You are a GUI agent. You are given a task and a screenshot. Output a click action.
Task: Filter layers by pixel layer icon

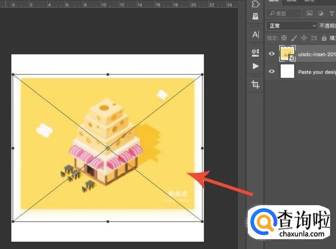[x=310, y=13]
